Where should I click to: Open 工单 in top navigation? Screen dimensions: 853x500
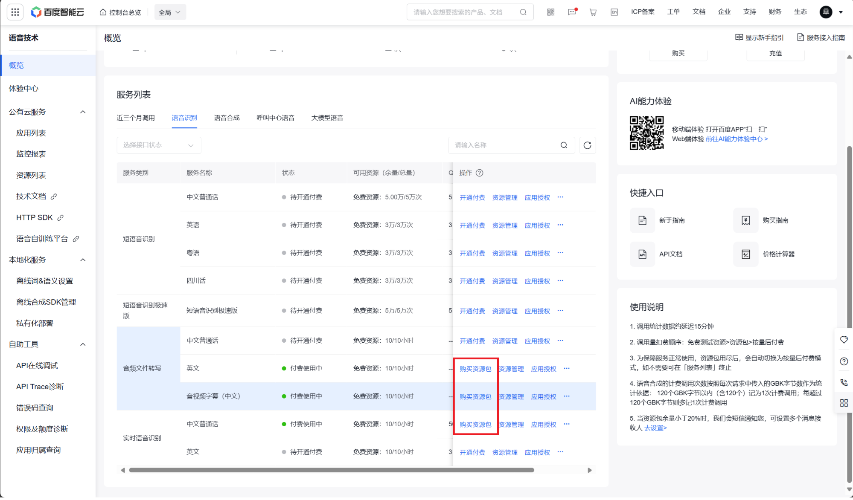(673, 12)
